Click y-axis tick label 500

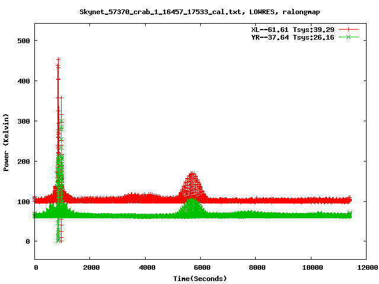coord(24,41)
